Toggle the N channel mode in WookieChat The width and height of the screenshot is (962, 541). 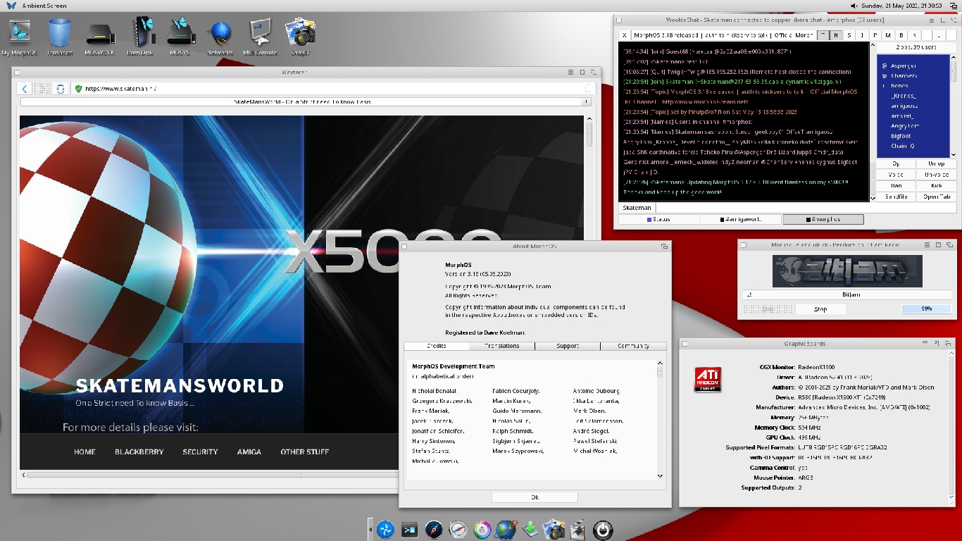835,35
